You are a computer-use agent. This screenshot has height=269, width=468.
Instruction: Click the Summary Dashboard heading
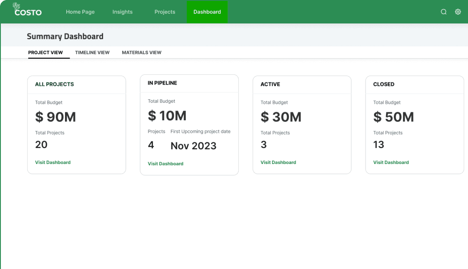(x=65, y=36)
